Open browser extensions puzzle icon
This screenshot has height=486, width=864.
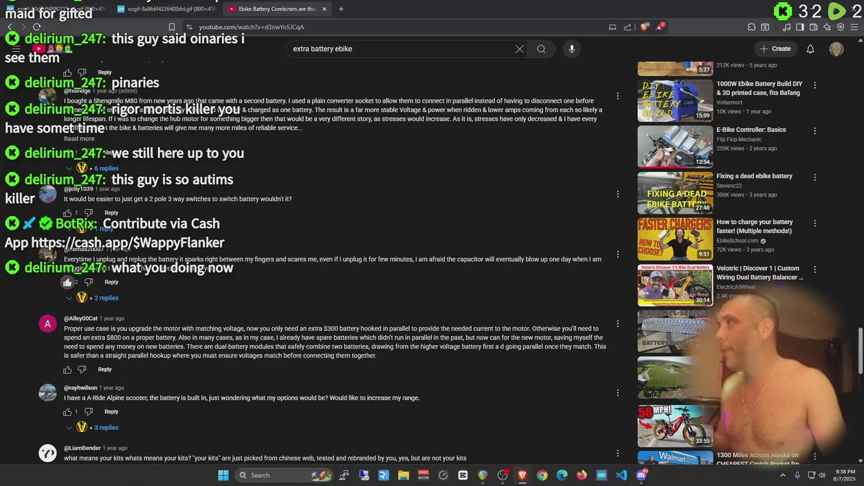tap(751, 27)
